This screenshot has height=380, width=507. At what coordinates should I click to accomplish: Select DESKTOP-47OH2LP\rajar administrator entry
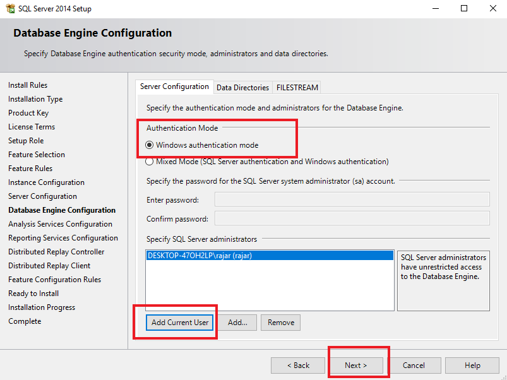click(x=270, y=256)
